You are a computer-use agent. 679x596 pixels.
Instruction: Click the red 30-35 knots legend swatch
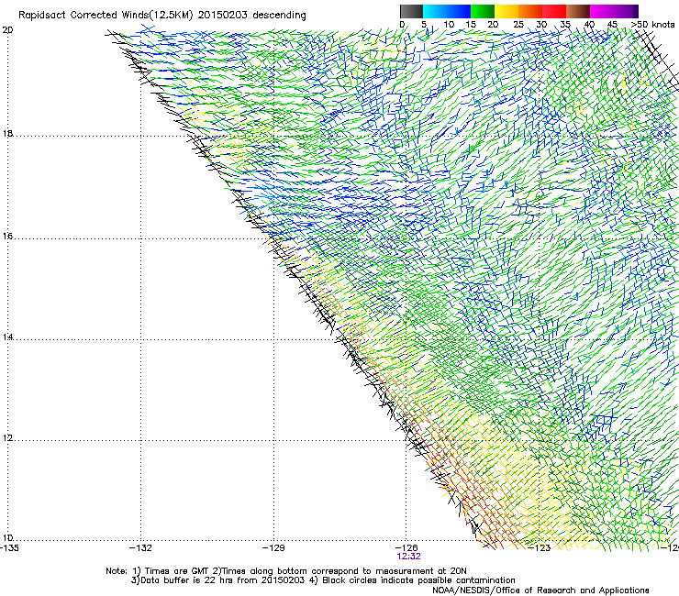point(554,11)
